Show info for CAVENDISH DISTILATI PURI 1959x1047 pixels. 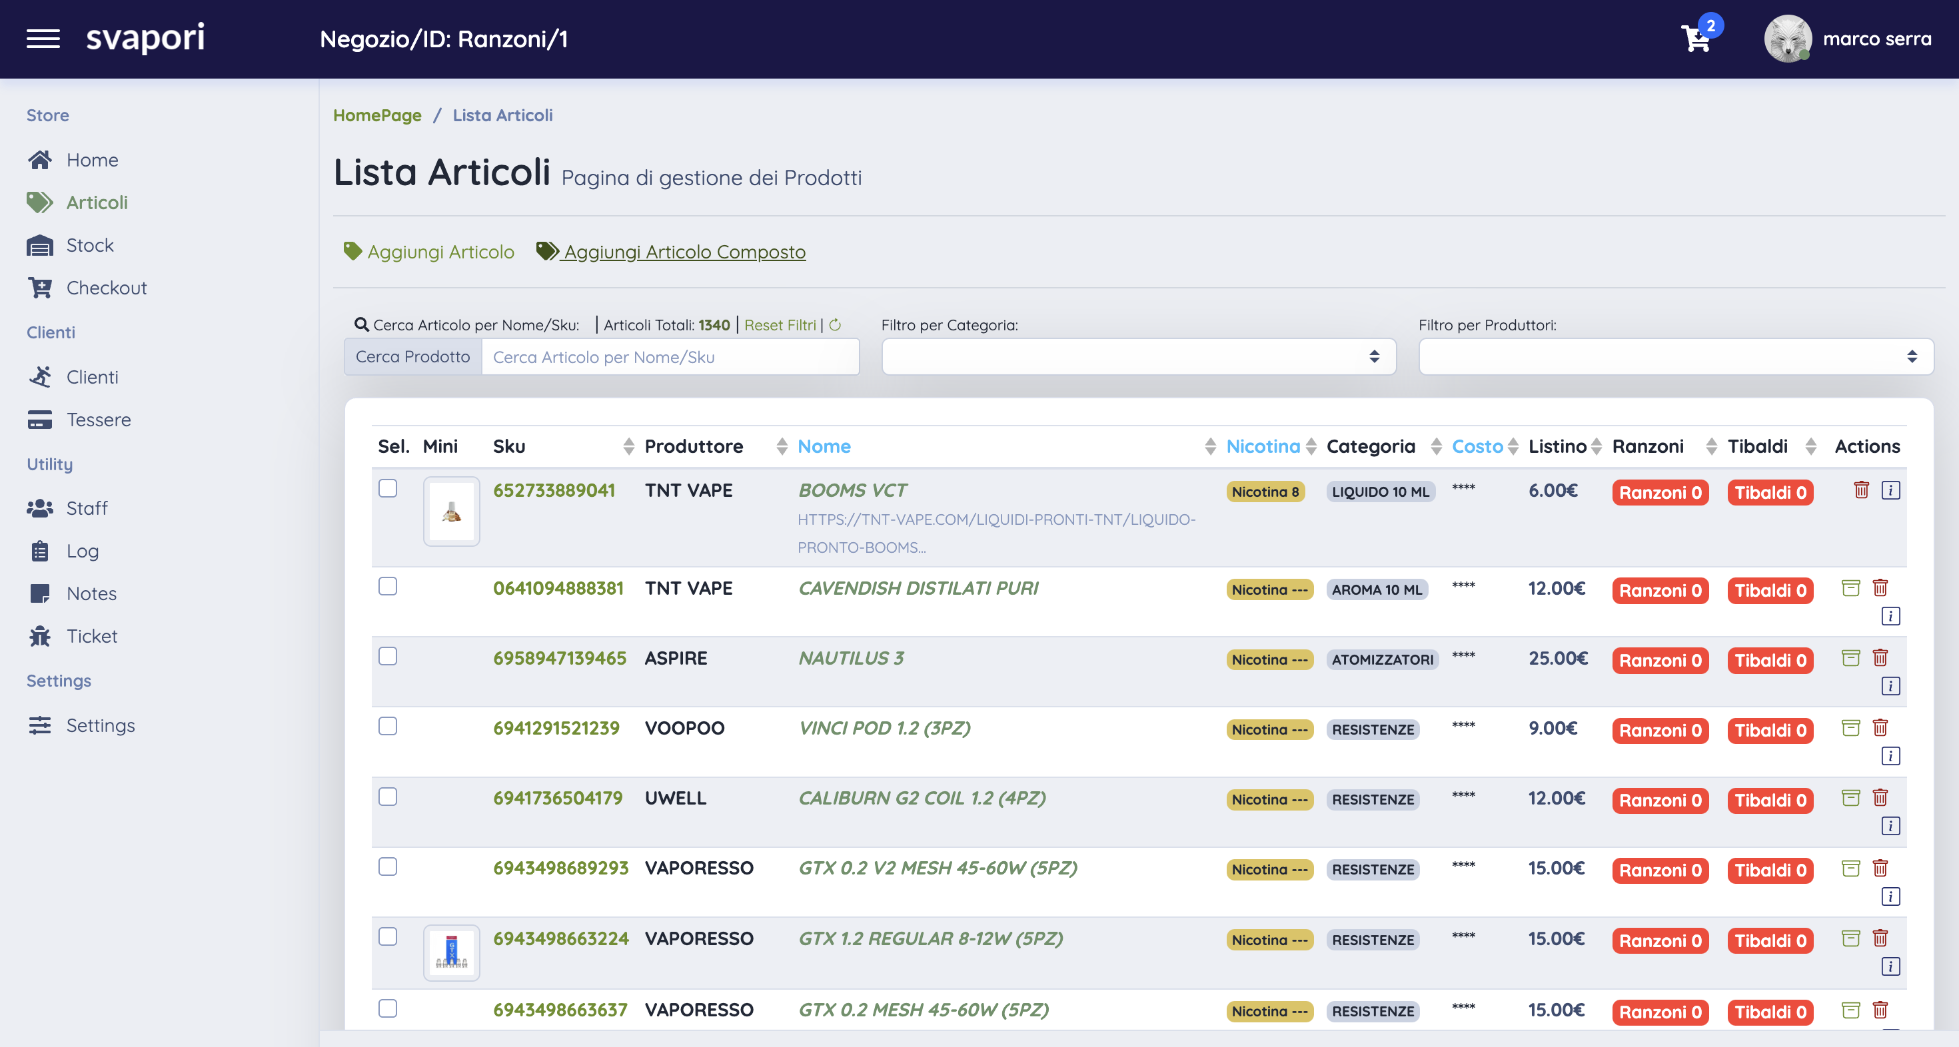pyautogui.click(x=1890, y=616)
